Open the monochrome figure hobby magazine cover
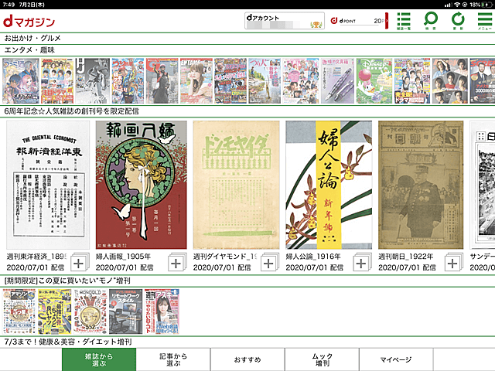Screen dimensions: 495x371 pos(93,80)
